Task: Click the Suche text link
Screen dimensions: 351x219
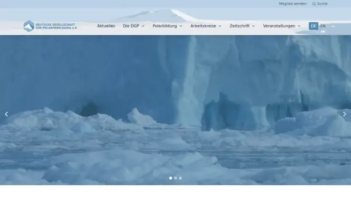Action: click(x=322, y=4)
